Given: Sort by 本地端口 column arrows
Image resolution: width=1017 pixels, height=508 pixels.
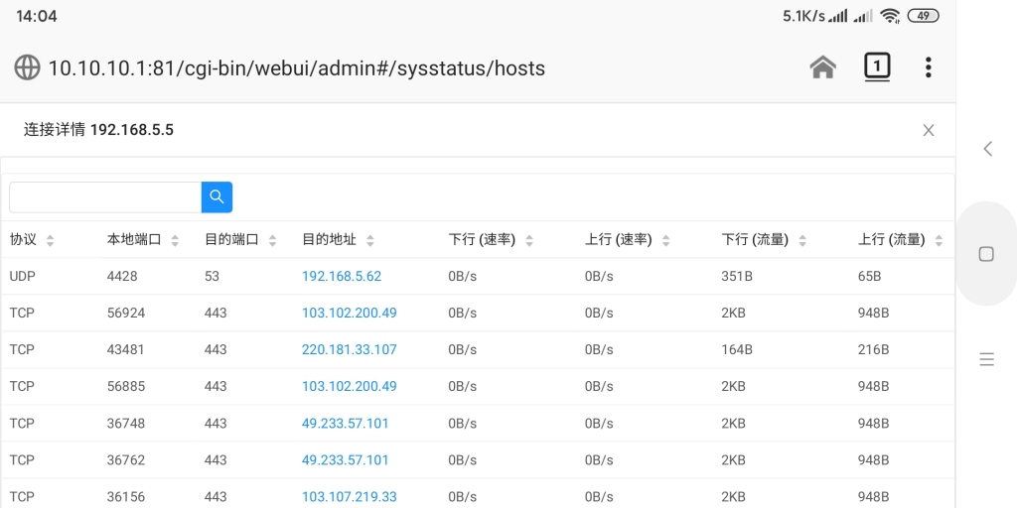Looking at the screenshot, I should pos(175,240).
